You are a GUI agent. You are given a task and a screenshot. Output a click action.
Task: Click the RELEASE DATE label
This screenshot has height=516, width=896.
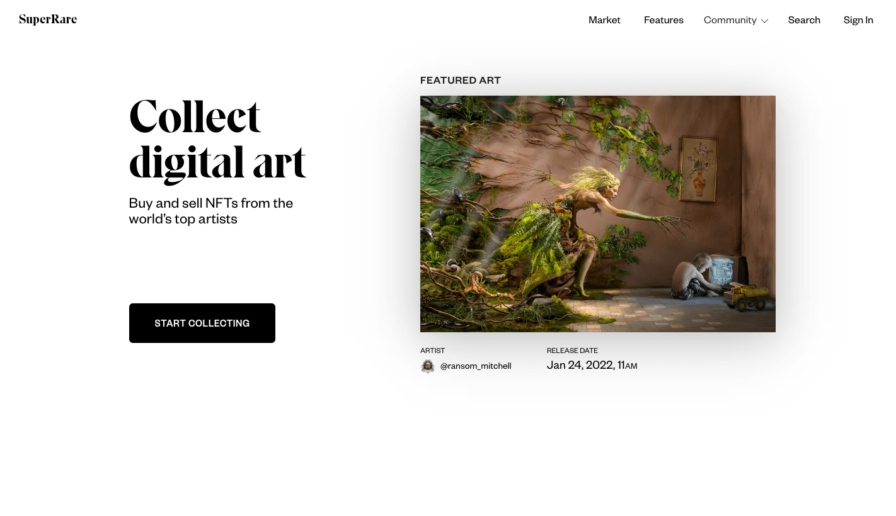click(x=572, y=351)
